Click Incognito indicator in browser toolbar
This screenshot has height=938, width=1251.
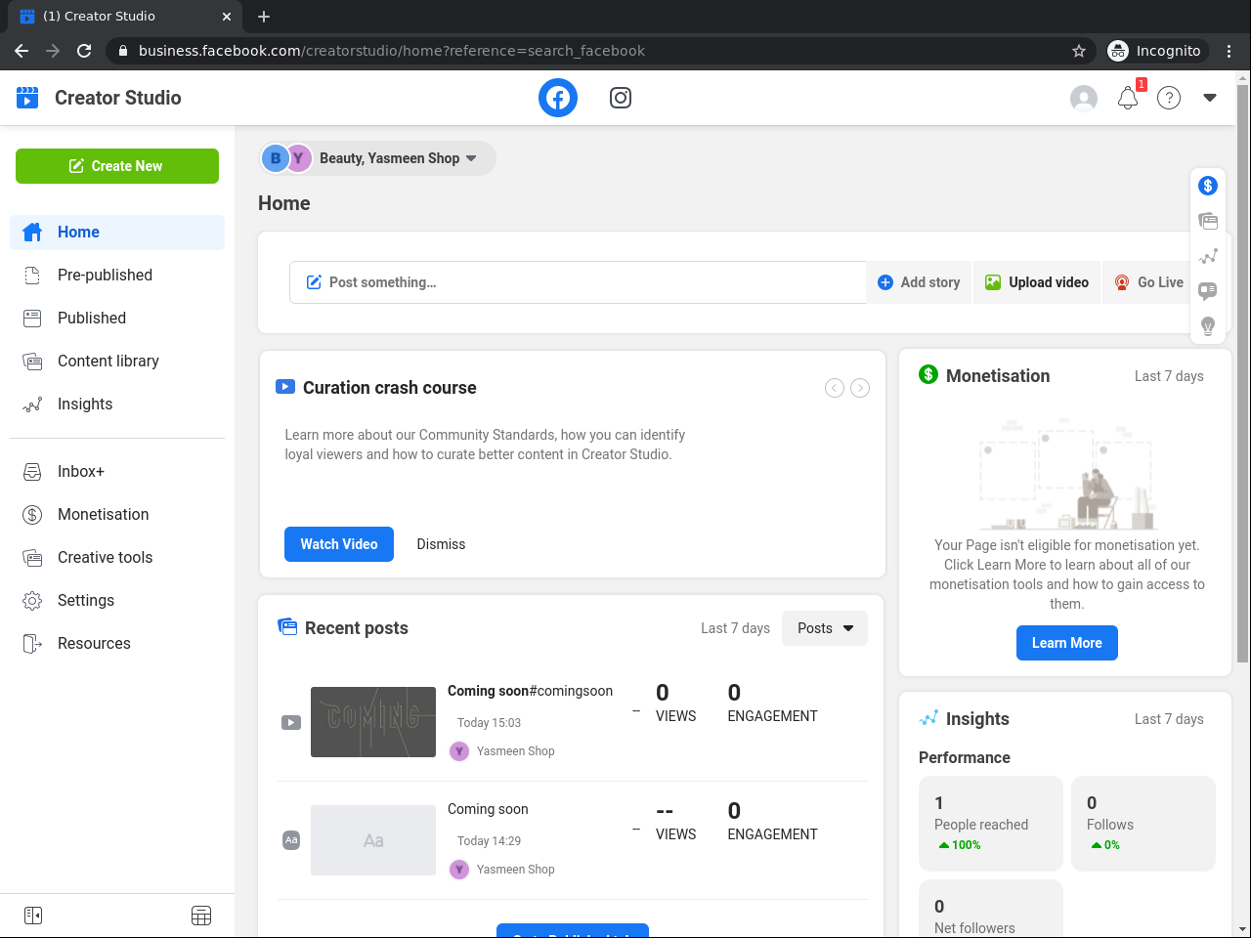[1156, 51]
